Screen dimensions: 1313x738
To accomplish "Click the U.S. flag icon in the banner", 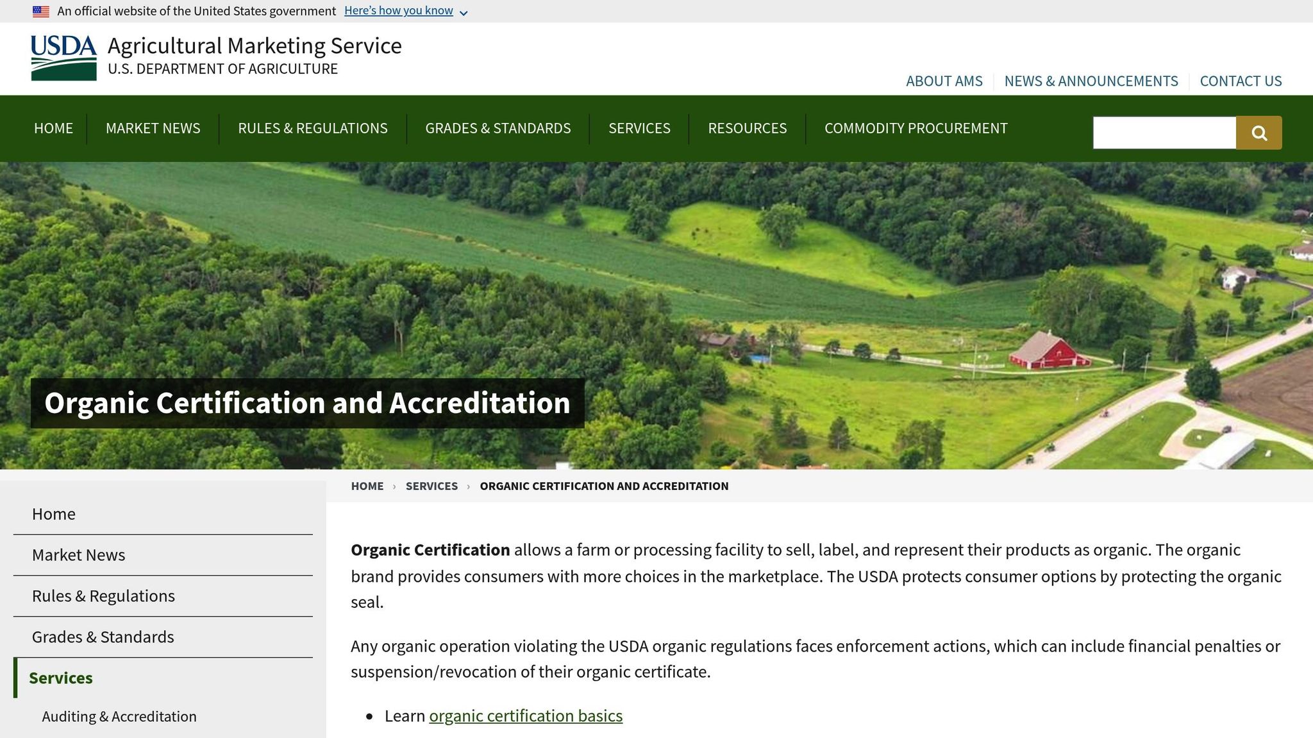I will pyautogui.click(x=40, y=10).
